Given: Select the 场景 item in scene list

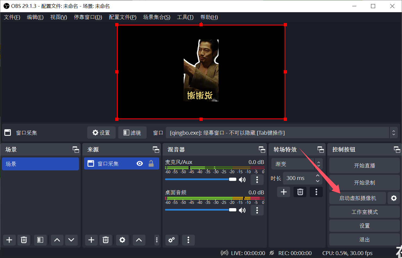Looking at the screenshot, I should 40,164.
